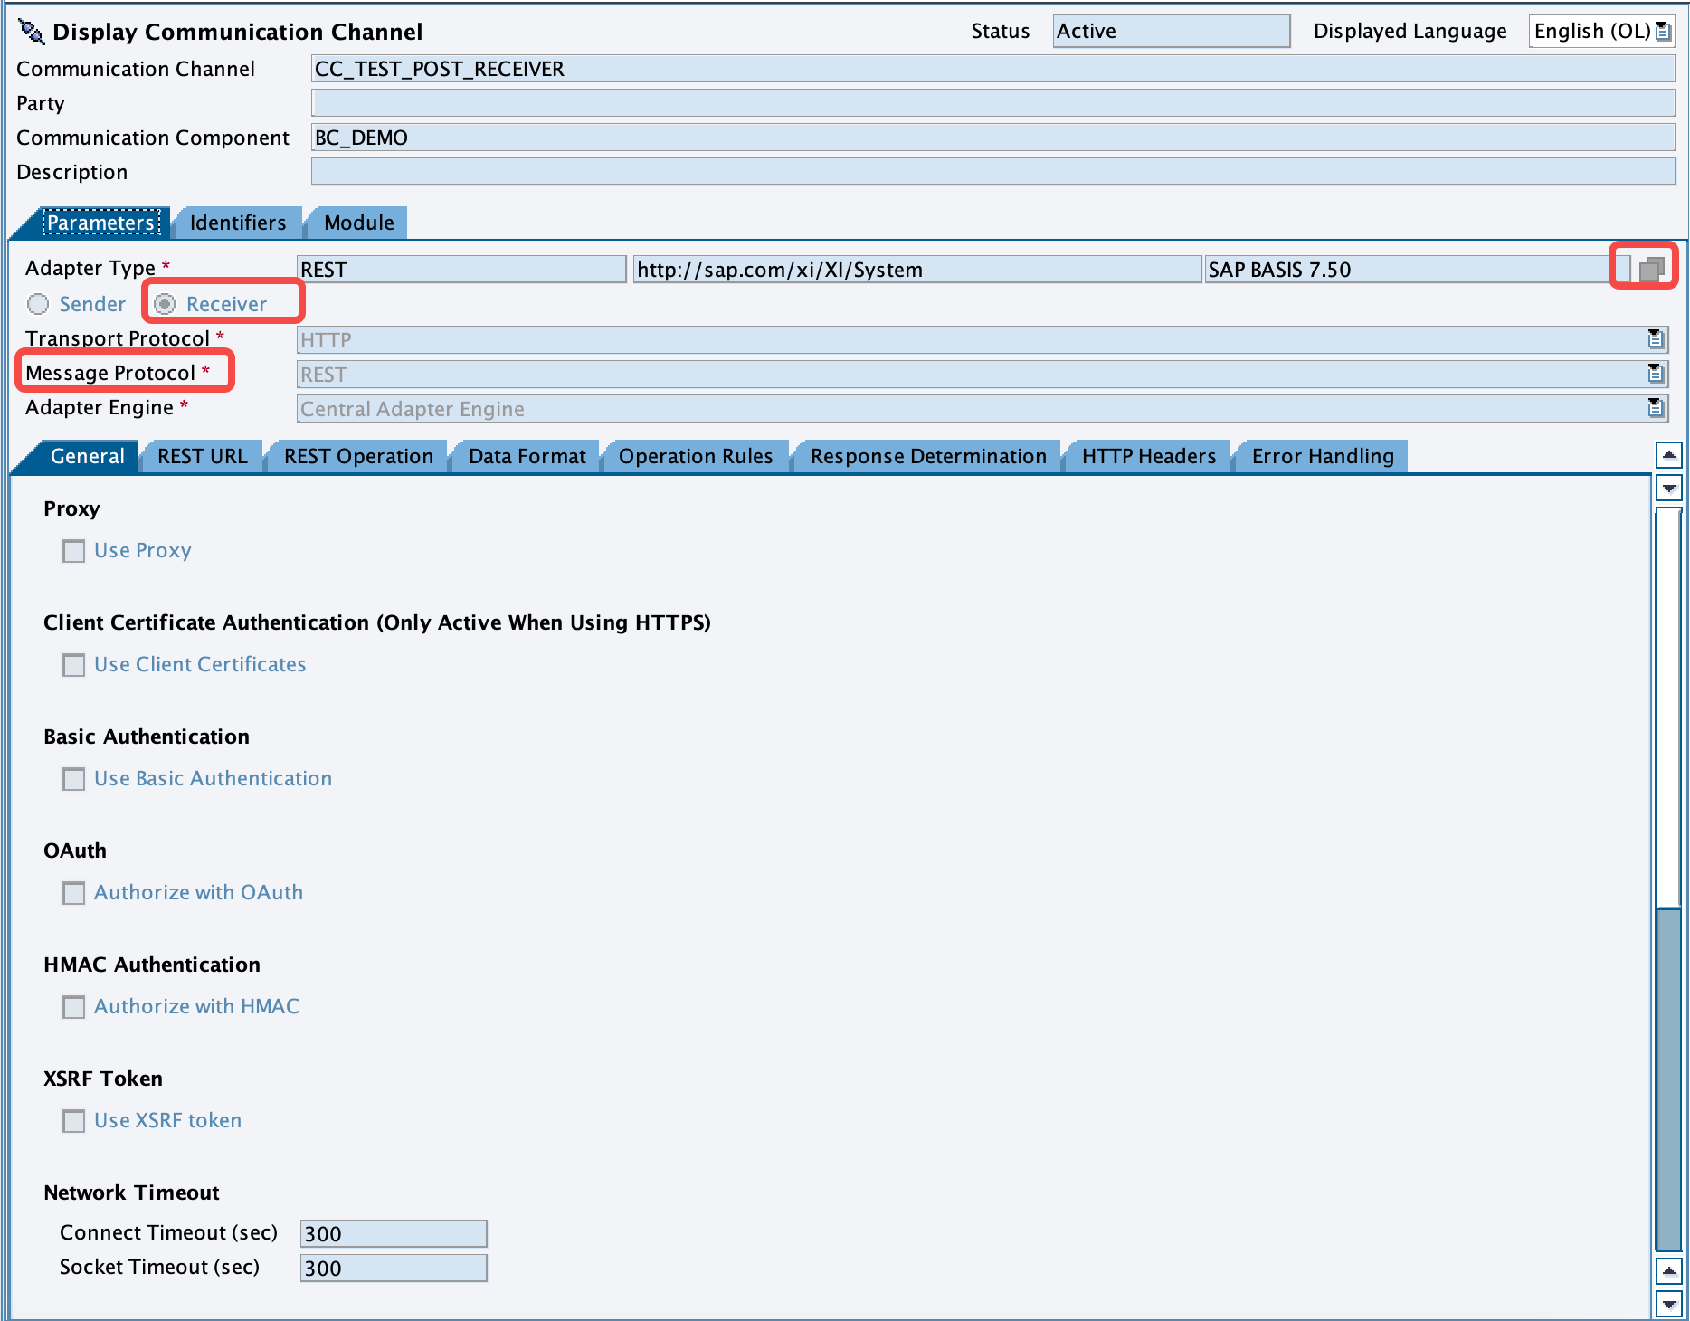
Task: Click the OAuth section heading
Action: (x=75, y=851)
